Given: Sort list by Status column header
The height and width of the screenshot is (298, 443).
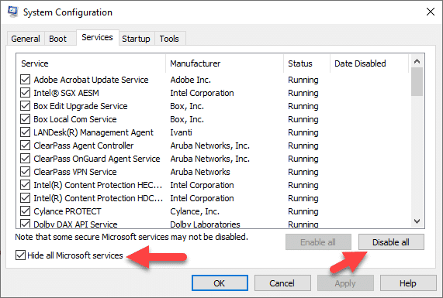Looking at the screenshot, I should [307, 63].
